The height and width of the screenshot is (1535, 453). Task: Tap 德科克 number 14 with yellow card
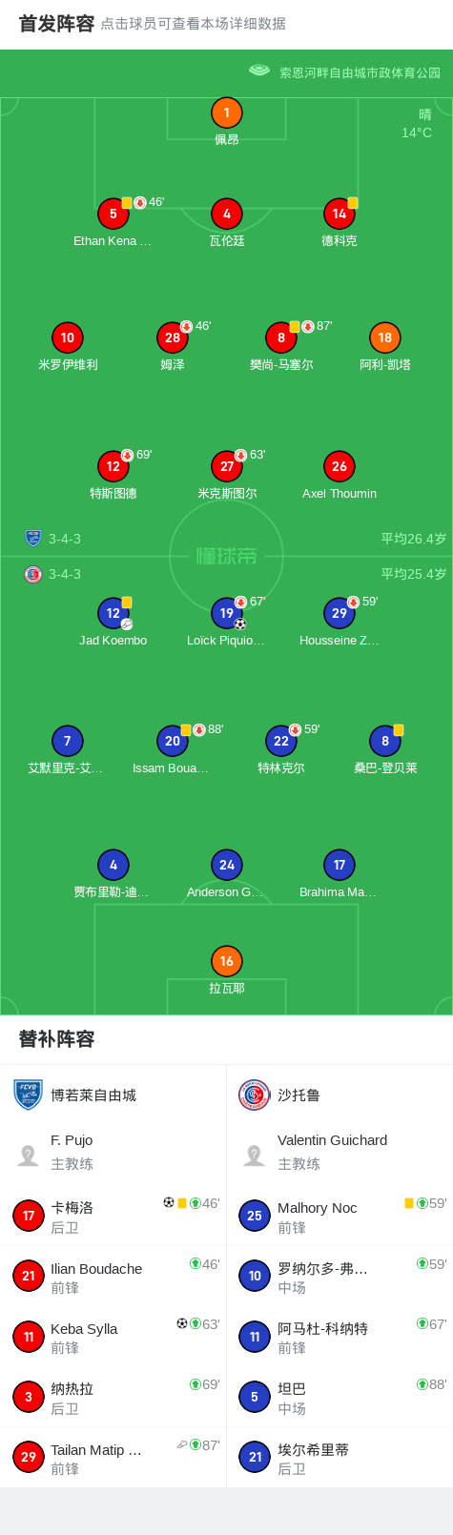pos(340,214)
